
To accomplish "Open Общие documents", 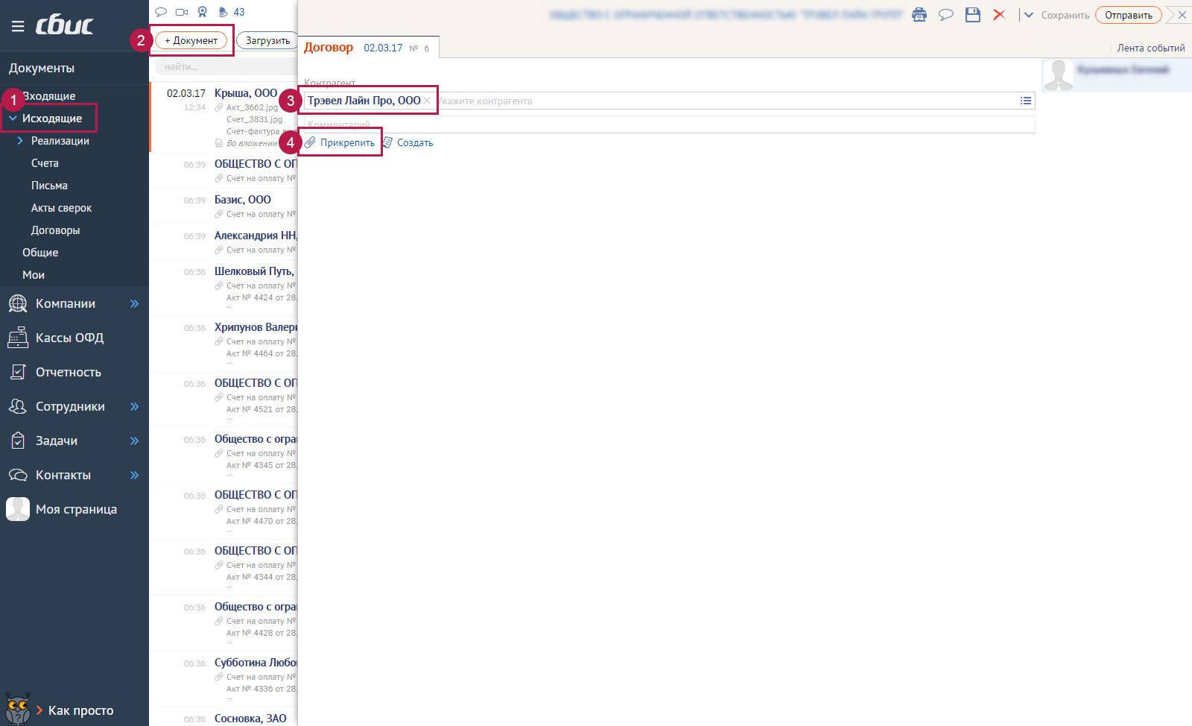I will (x=40, y=253).
